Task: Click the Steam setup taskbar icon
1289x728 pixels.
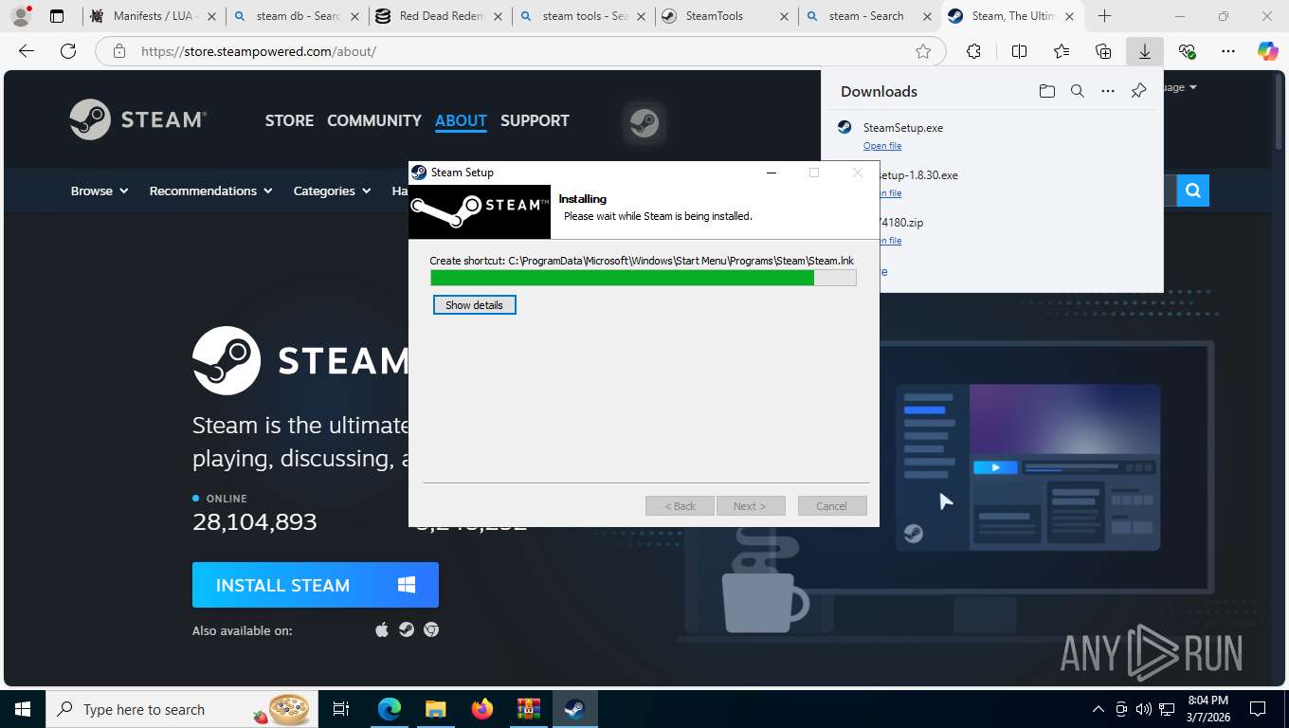Action: point(574,709)
